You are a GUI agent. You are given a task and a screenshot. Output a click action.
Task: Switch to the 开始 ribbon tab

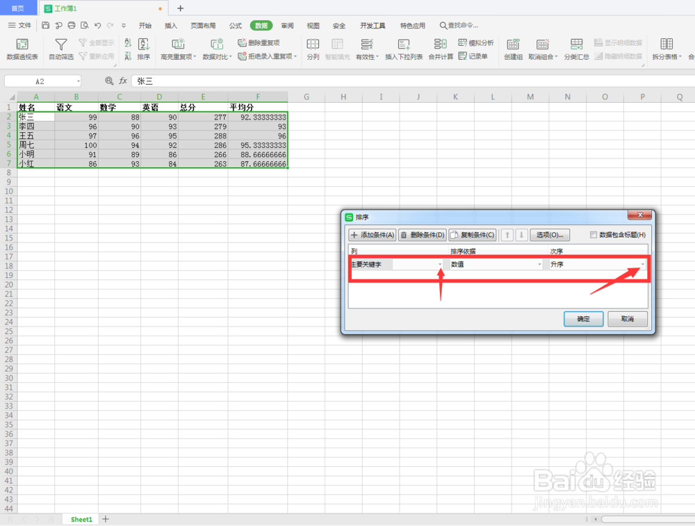(x=145, y=25)
